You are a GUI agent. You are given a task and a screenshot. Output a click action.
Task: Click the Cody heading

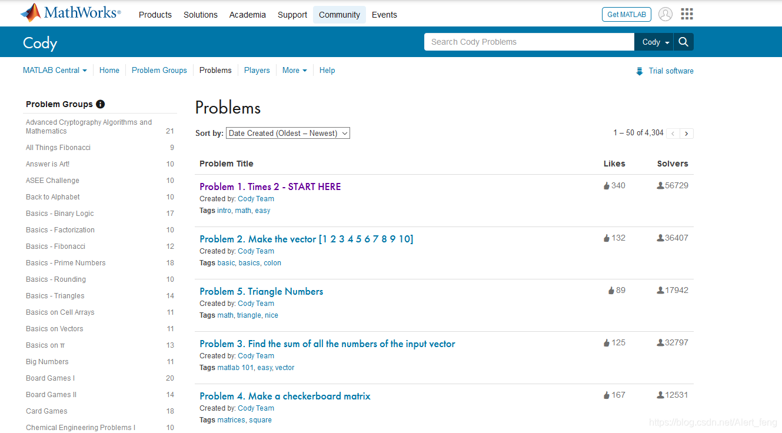coord(40,43)
